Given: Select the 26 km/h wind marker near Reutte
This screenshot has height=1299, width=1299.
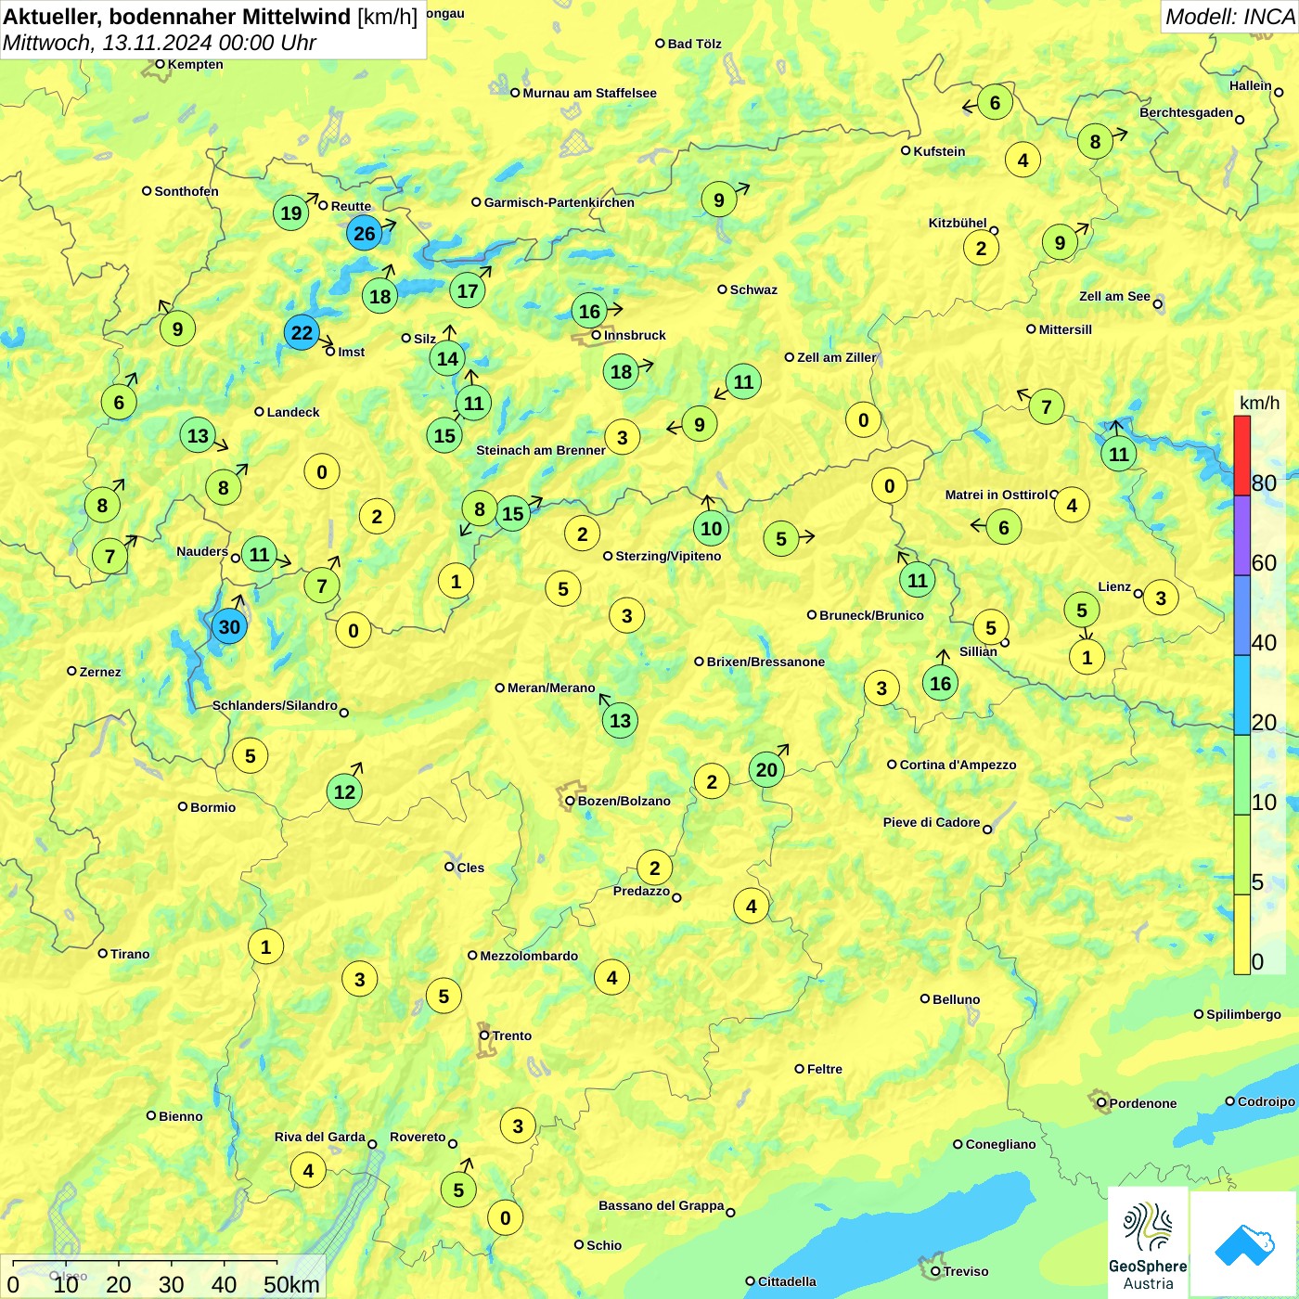Looking at the screenshot, I should coord(365,233).
